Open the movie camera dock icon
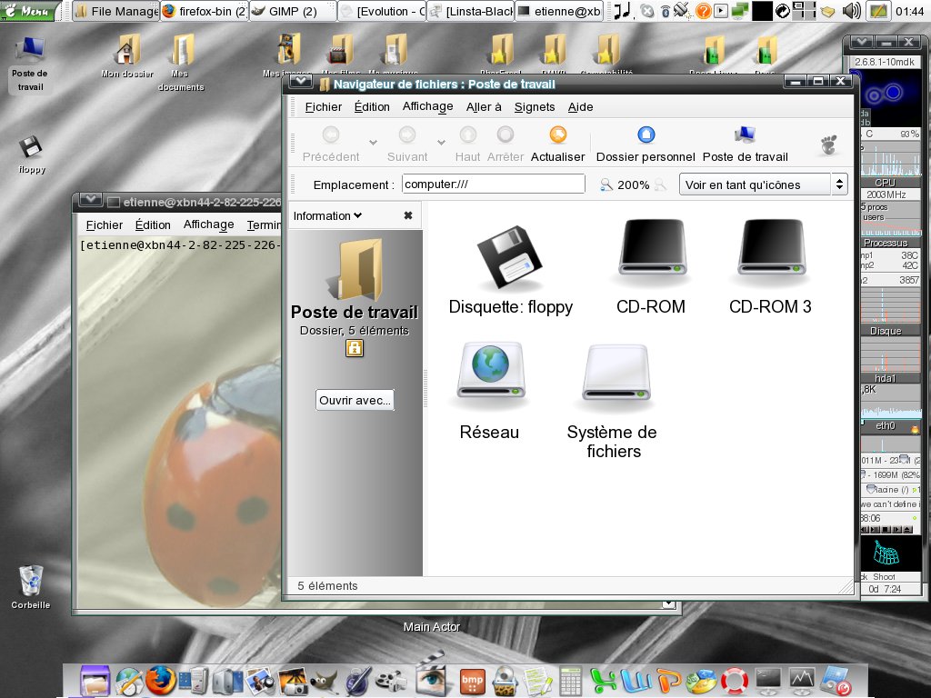Screen dimensions: 931x698 click(390, 682)
